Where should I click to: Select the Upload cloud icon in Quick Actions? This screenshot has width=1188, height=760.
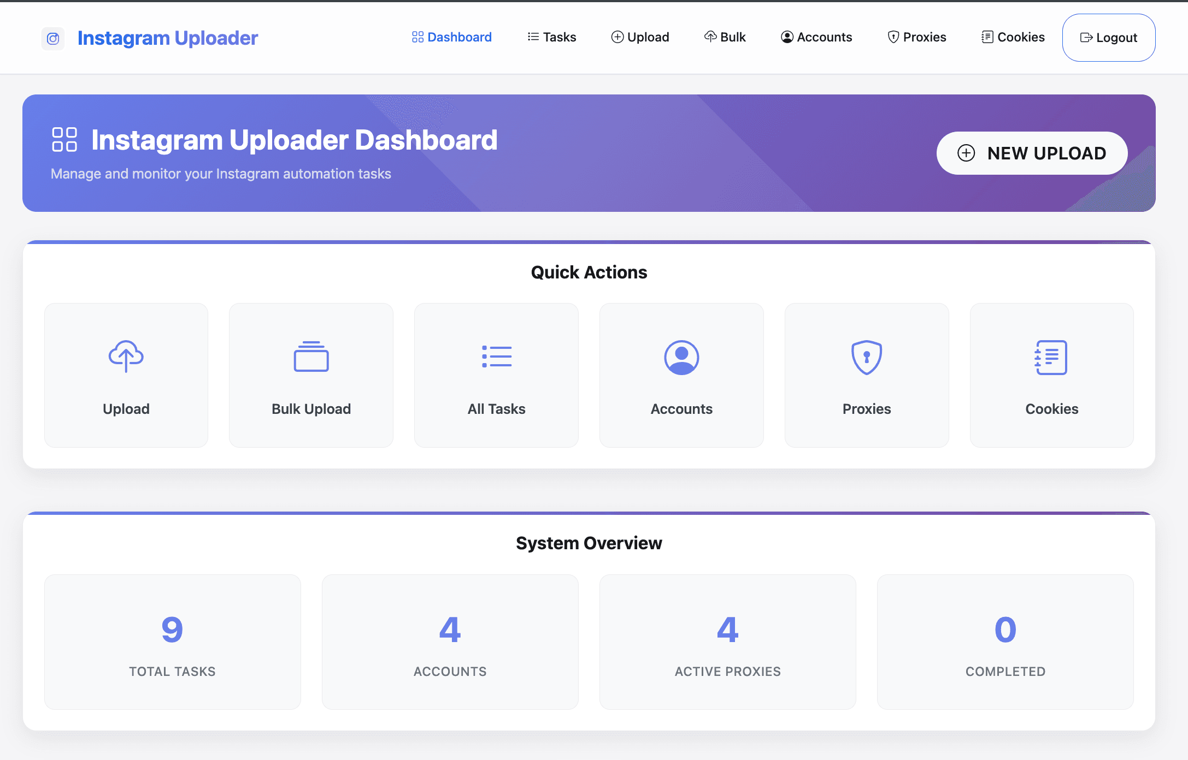coord(126,357)
